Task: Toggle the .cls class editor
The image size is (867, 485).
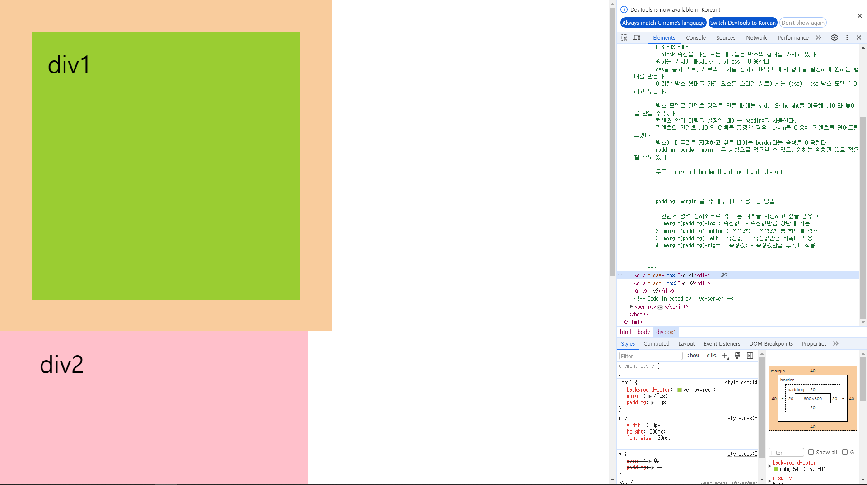Action: 710,356
